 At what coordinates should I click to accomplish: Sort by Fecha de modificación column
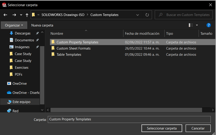tap(142, 33)
